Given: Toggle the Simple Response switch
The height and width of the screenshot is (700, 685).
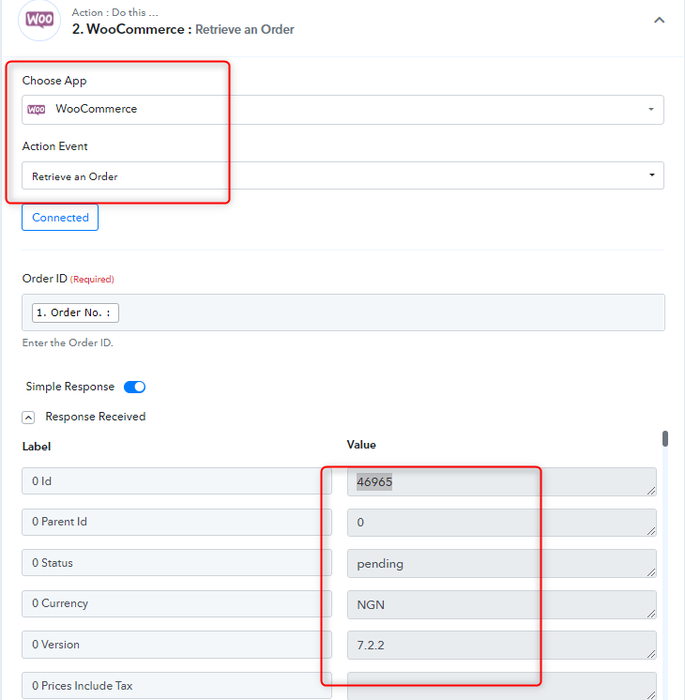Looking at the screenshot, I should (134, 387).
